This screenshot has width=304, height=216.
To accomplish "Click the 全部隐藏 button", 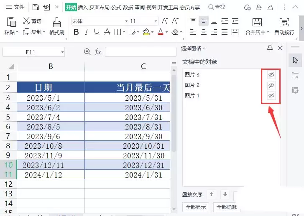I will (227, 207).
